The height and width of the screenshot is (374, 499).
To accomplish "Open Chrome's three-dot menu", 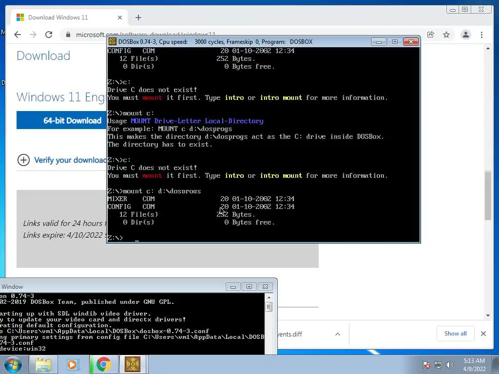I will (482, 35).
